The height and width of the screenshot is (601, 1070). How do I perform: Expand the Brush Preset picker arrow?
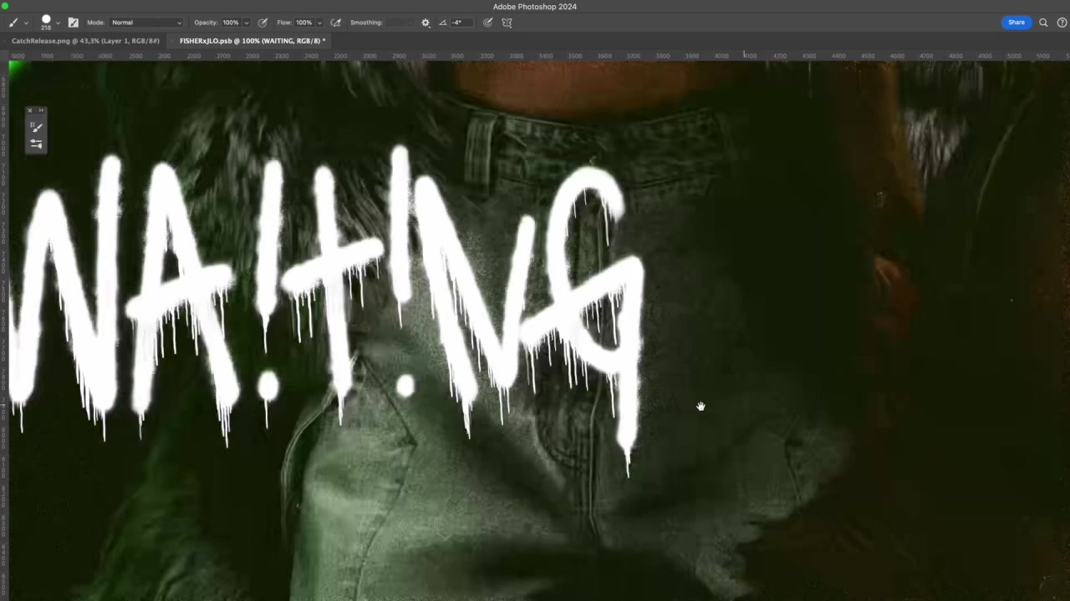[x=58, y=23]
